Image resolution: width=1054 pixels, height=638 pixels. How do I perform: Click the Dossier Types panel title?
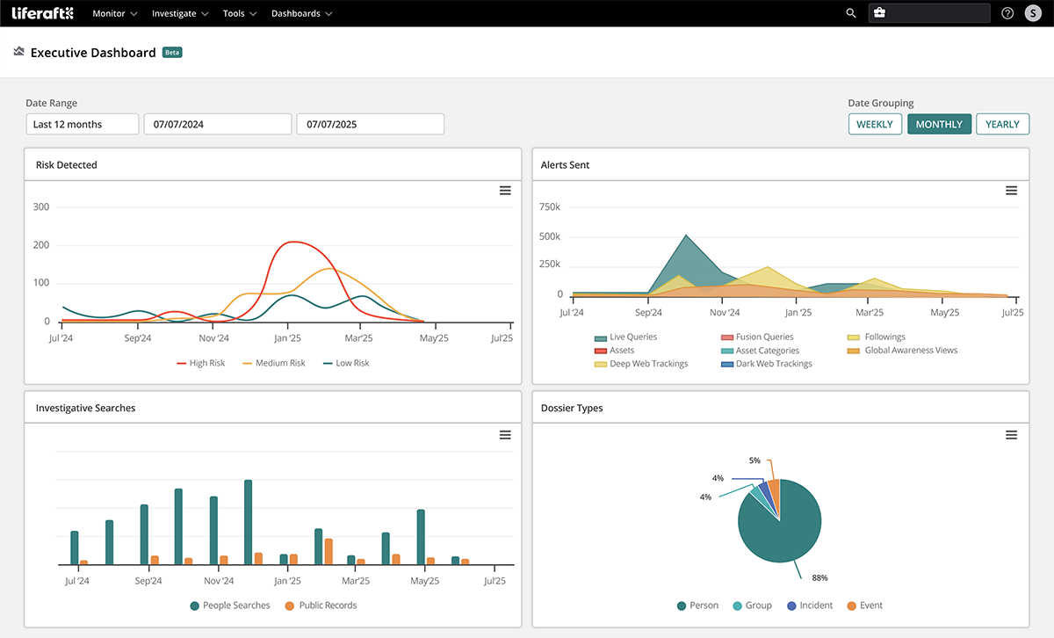pyautogui.click(x=572, y=408)
